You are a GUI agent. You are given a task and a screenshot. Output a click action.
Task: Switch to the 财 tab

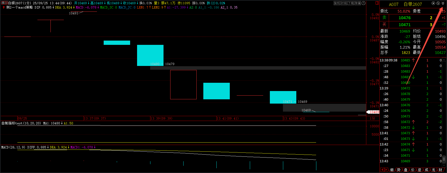pos(440,170)
